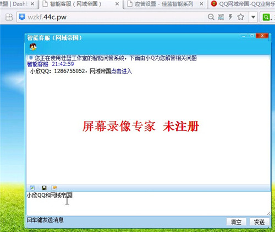
Task: Click the green search engine icon
Action: (x=266, y=17)
